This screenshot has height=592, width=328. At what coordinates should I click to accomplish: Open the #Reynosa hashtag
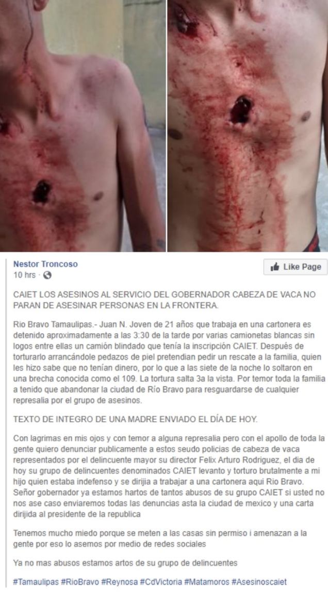point(120,582)
